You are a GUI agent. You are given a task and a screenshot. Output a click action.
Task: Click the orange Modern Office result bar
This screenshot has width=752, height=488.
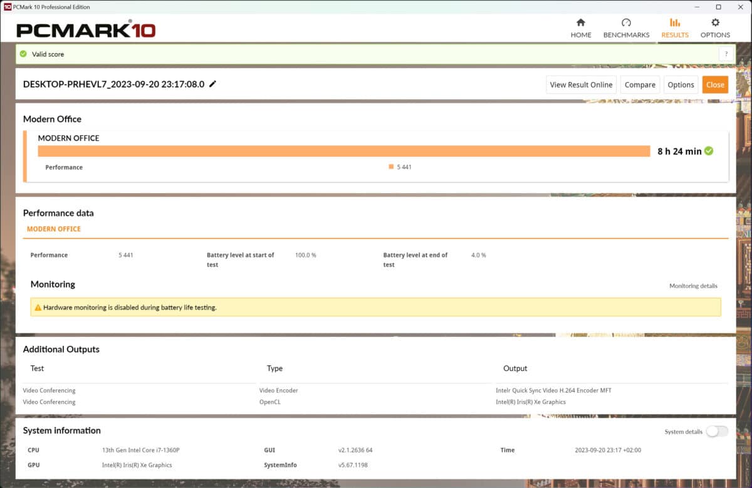tap(344, 151)
